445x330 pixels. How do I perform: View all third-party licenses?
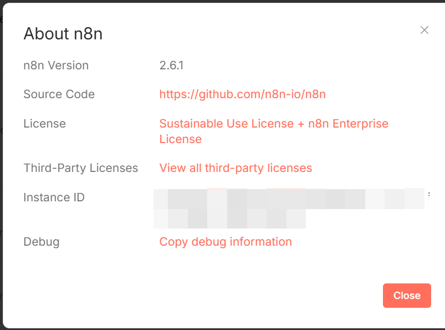pyautogui.click(x=236, y=168)
